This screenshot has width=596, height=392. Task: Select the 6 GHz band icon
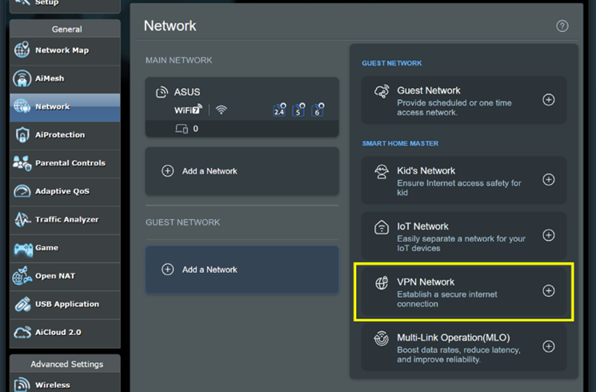point(318,110)
